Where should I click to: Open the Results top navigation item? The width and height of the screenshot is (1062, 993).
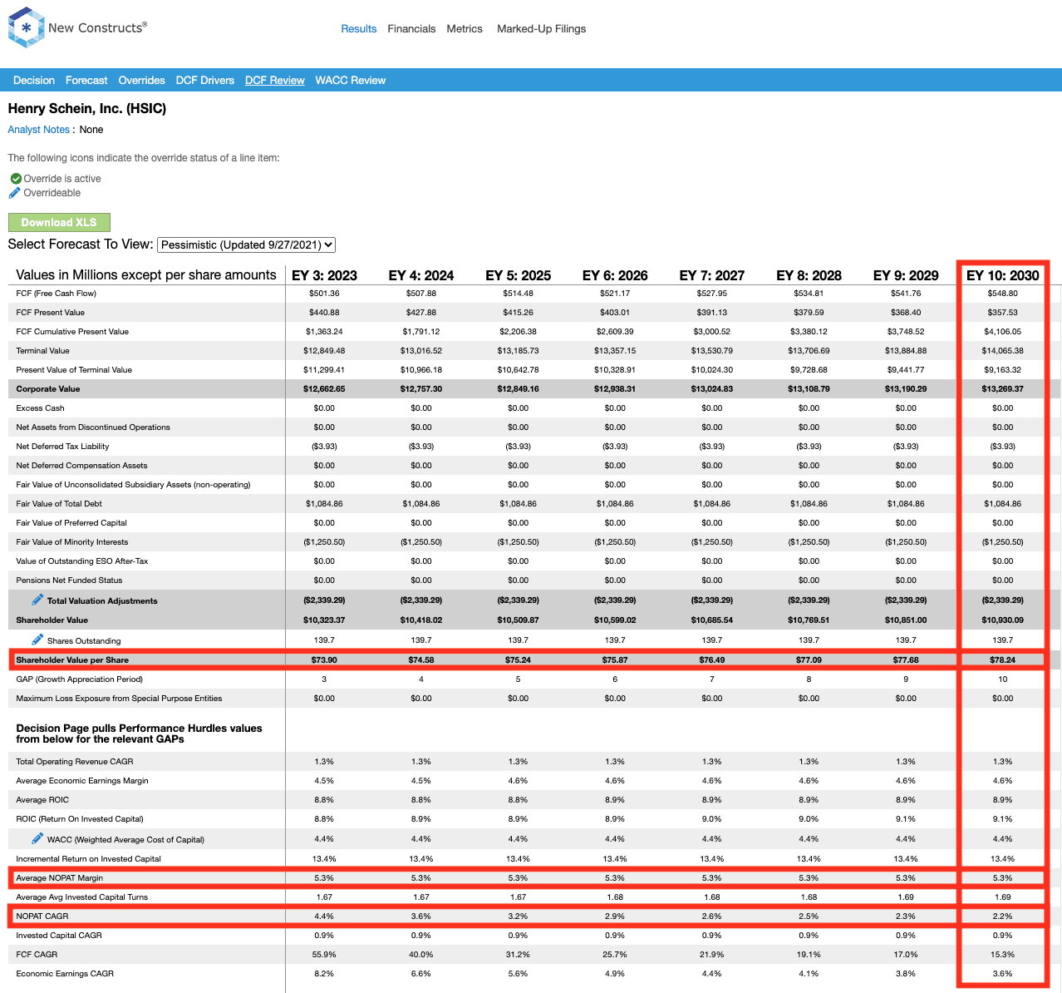point(359,29)
